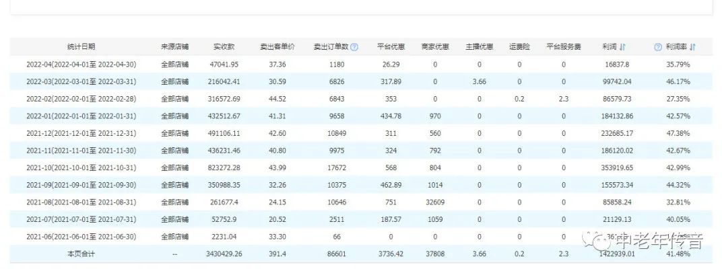722x273 pixels.
Task: Select the 本页合计 total row label
Action: [81, 253]
